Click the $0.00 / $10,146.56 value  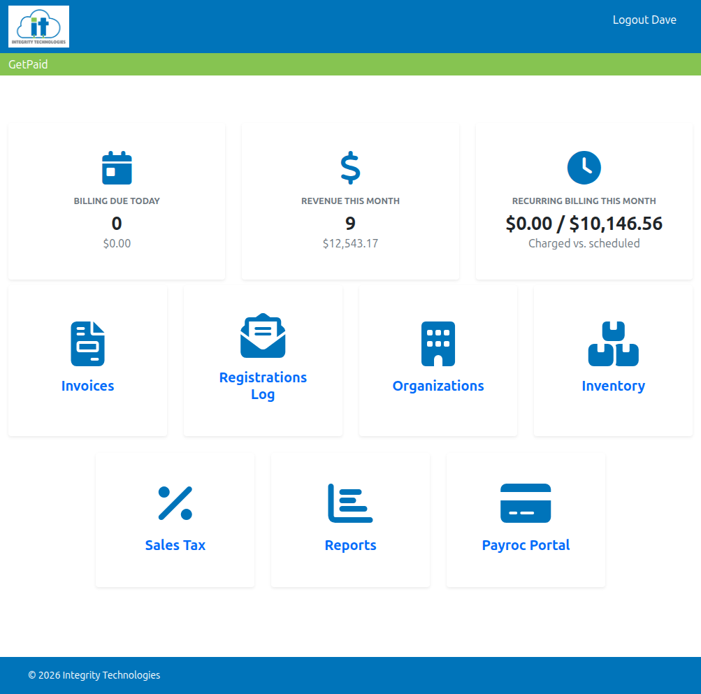click(584, 224)
